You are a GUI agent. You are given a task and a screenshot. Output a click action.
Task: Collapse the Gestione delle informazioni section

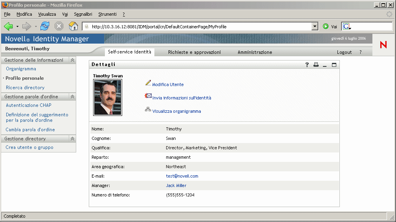pos(72,60)
